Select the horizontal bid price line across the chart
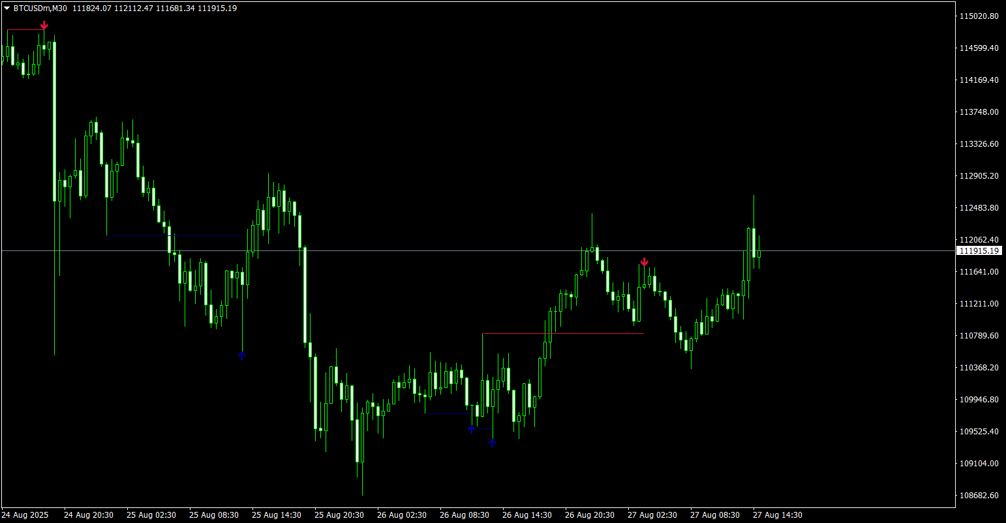Viewport: 1006px width, 523px height. (478, 250)
